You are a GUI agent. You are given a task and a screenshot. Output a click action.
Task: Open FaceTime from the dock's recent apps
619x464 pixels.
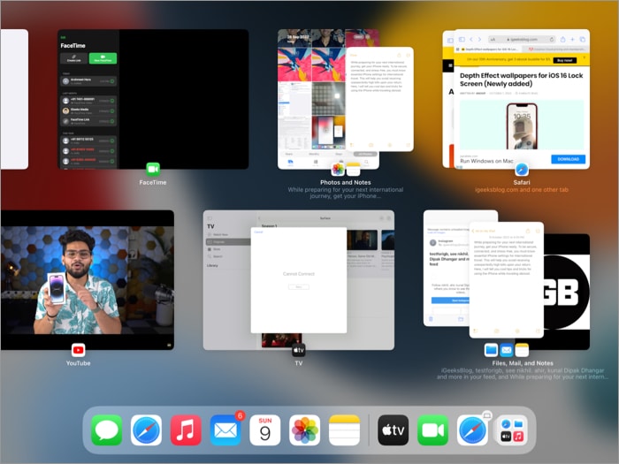(432, 430)
